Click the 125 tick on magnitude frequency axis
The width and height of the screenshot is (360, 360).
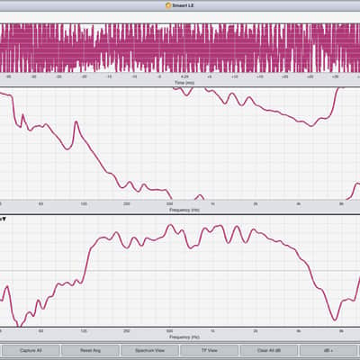[x=84, y=331]
